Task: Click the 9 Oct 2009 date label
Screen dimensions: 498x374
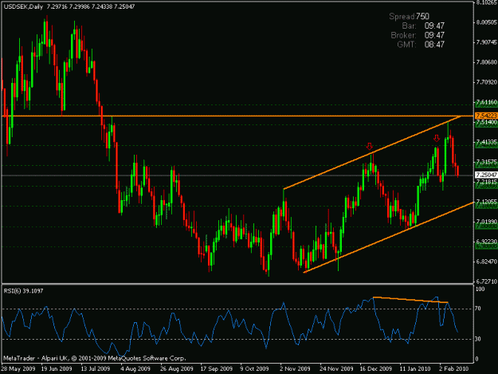Action: click(x=255, y=369)
